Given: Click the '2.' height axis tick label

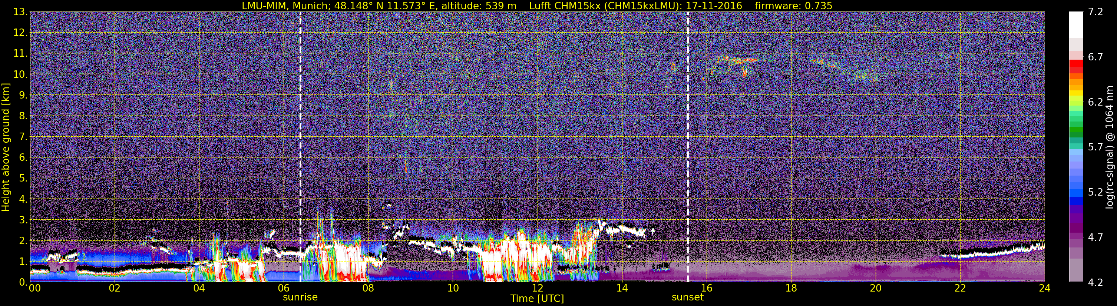Looking at the screenshot, I should 23,240.
